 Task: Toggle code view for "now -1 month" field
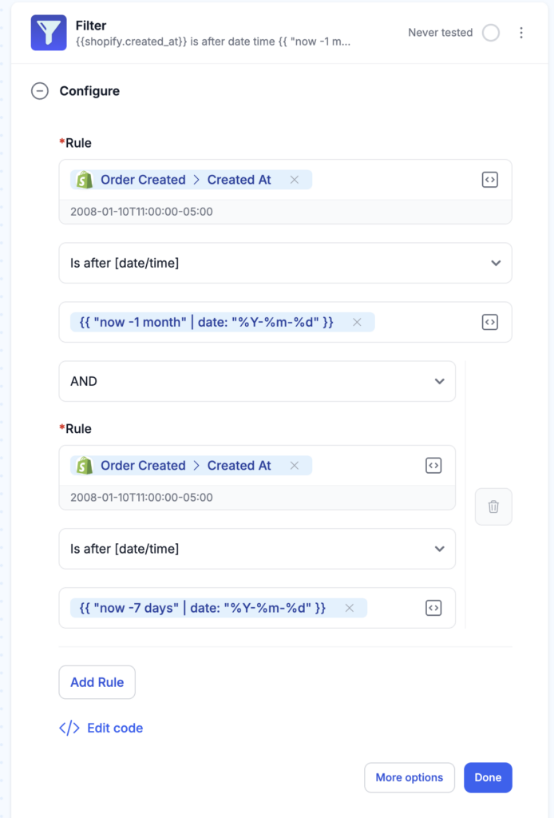point(489,322)
